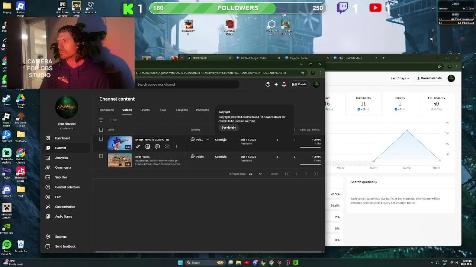Click the EVERYTHING IS COMPUTER video thumbnail
Screen dimensions: 476x267
[x=120, y=143]
